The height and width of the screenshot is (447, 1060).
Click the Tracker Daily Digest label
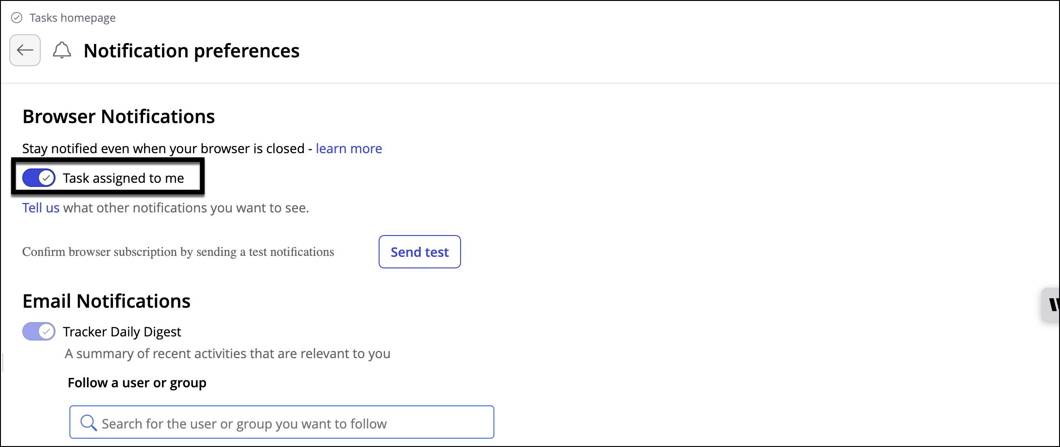[x=122, y=332]
